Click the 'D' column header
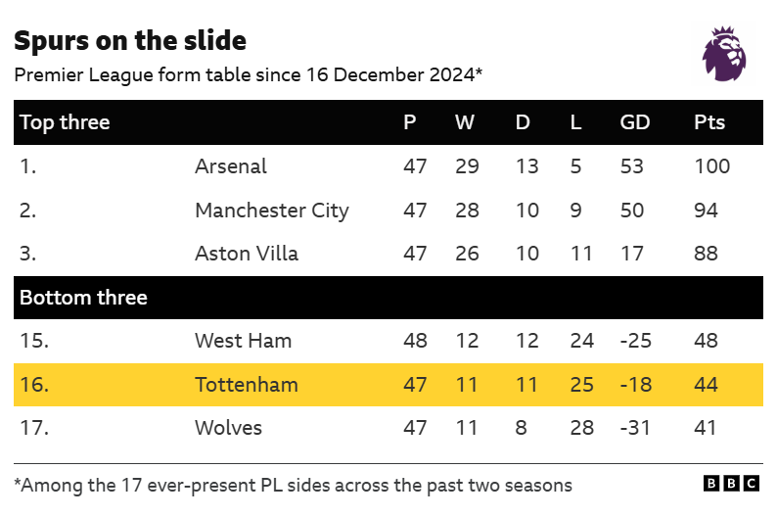 [x=523, y=122]
